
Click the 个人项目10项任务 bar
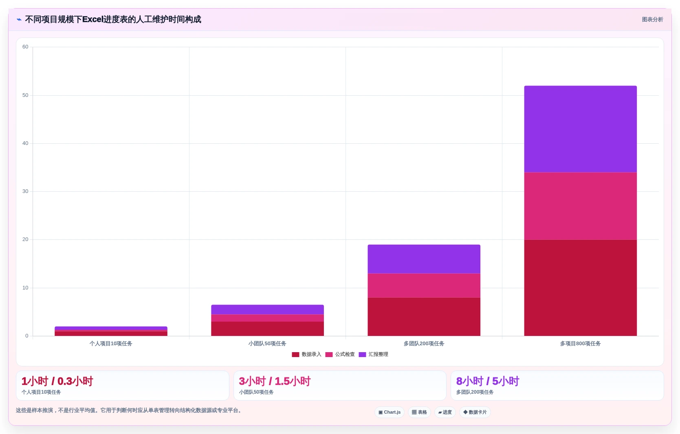point(111,331)
